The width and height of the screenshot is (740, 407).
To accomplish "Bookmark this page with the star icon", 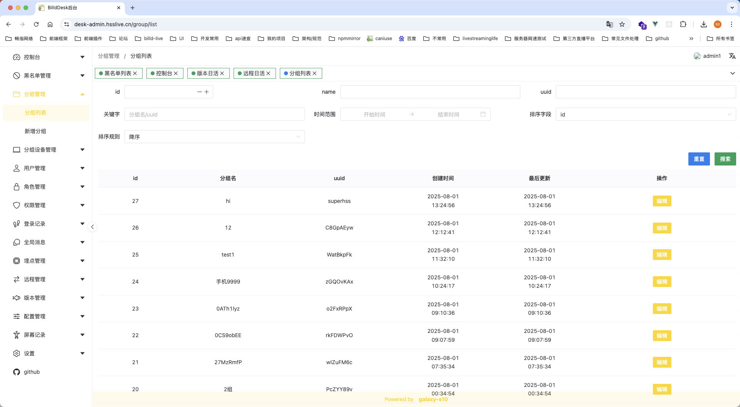I will point(622,24).
